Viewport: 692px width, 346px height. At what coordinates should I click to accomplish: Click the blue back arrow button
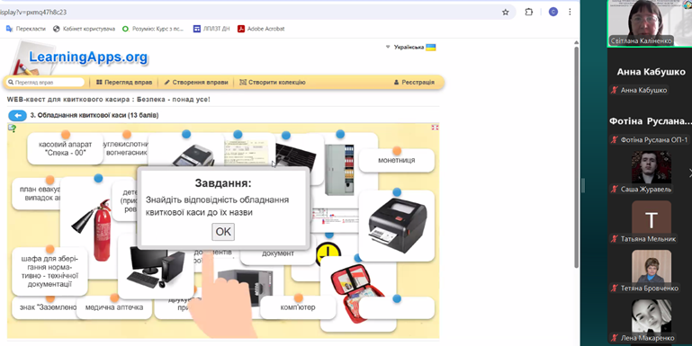(x=18, y=115)
